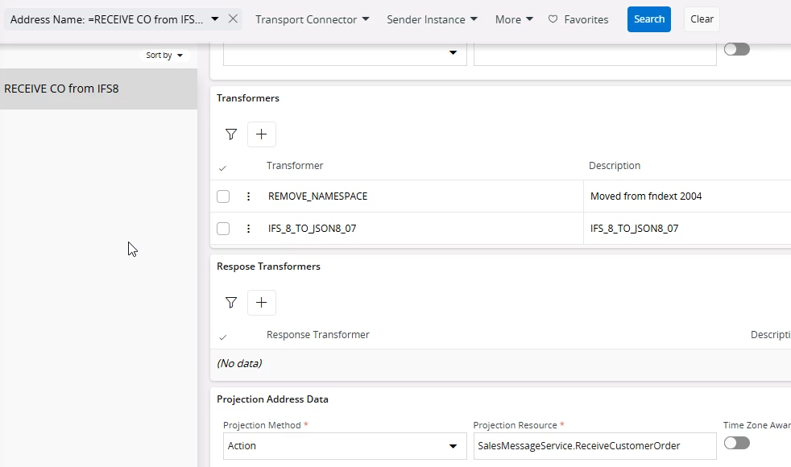This screenshot has height=467, width=791.
Task: Open the More filters menu
Action: (x=514, y=19)
